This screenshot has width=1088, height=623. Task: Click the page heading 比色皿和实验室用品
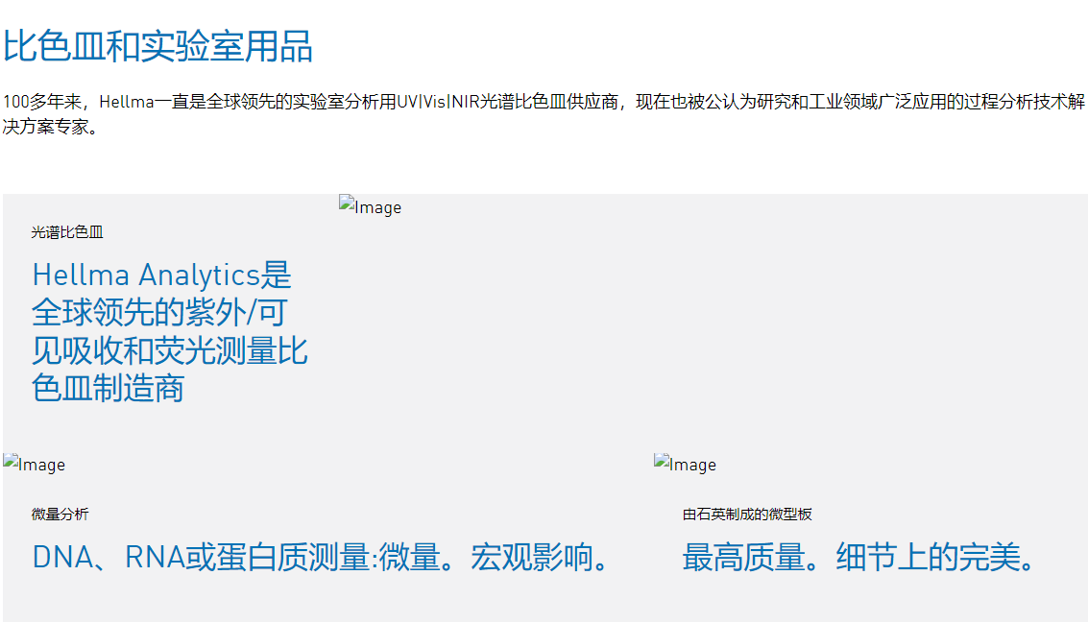[x=157, y=47]
